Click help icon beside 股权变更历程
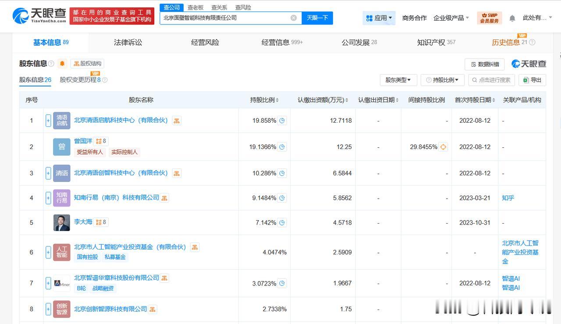 click(105, 80)
